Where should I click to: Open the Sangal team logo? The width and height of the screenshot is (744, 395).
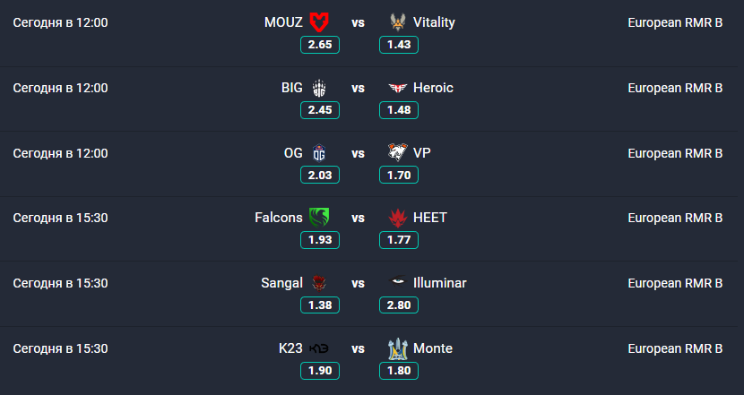click(319, 283)
